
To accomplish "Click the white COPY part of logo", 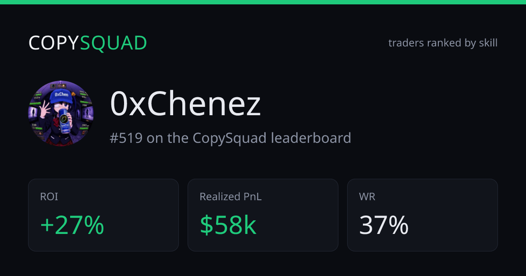I will [x=54, y=43].
